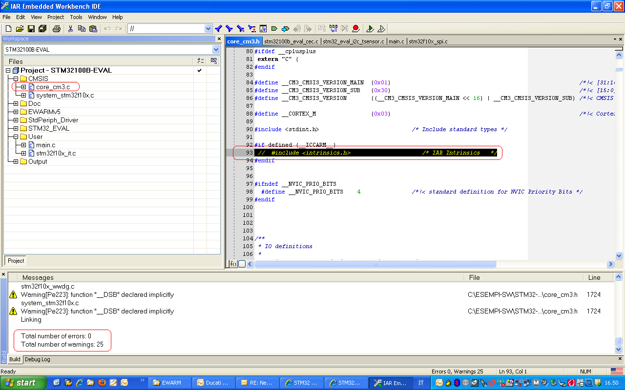
Task: Expand the StdPeriph_Driver folder
Action: click(x=16, y=120)
